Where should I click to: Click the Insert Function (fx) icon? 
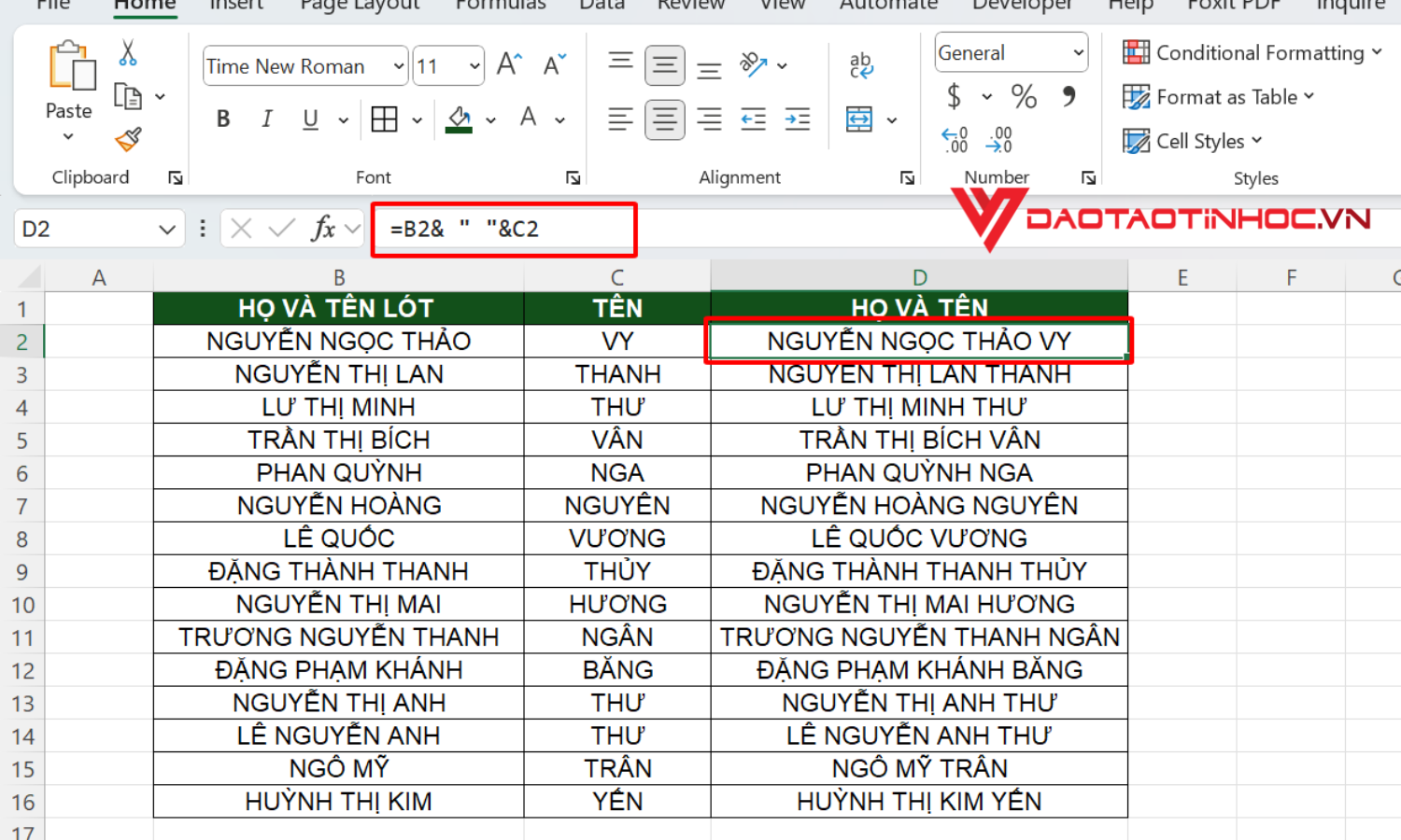(x=322, y=228)
